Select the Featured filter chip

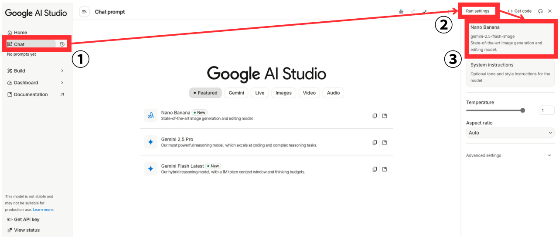point(205,93)
